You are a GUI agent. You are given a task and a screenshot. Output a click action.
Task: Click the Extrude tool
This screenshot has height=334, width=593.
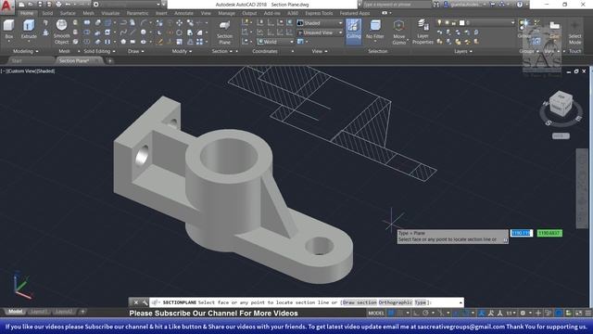(x=29, y=30)
